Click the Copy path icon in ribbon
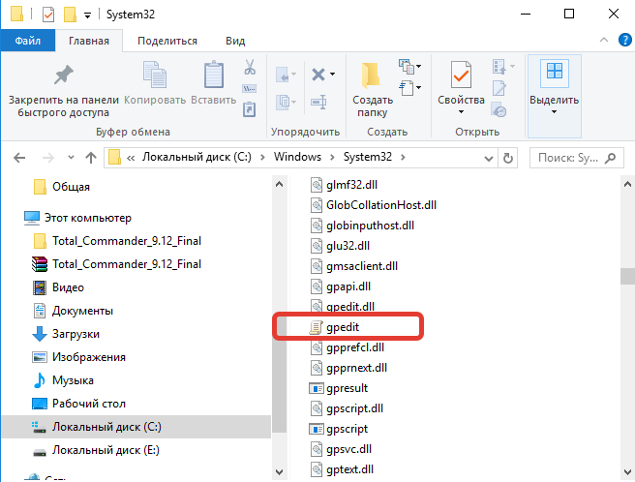Screen dimensions: 635x482 pyautogui.click(x=250, y=88)
